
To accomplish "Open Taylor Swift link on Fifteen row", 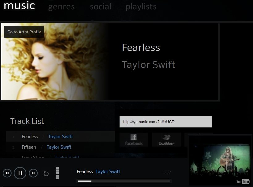I will pyautogui.click(x=59, y=147).
